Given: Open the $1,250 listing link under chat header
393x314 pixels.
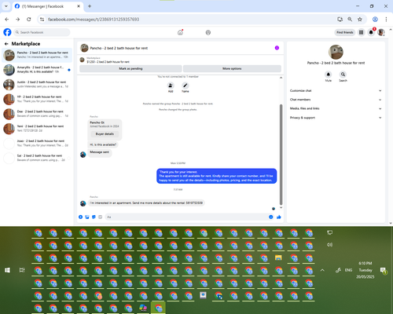Looking at the screenshot, I should [108, 62].
